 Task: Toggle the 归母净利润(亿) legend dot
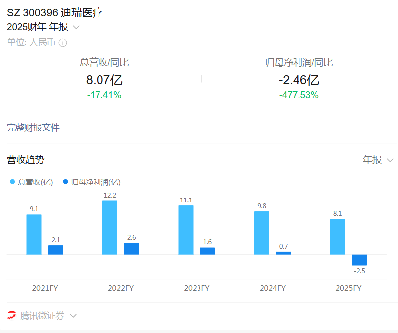tap(66, 182)
